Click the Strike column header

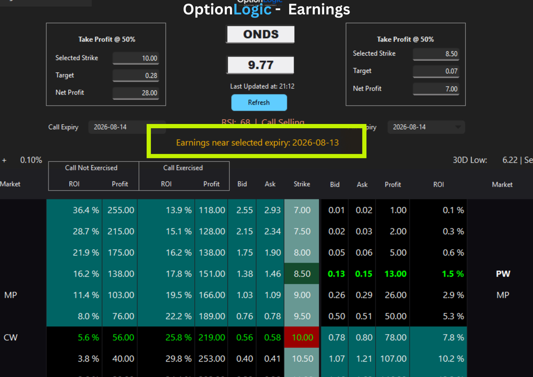[x=302, y=184]
